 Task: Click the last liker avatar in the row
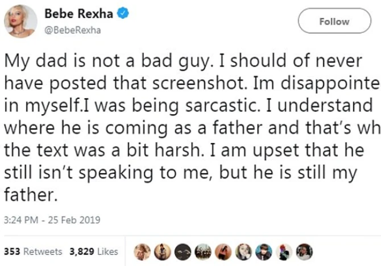click(x=305, y=251)
